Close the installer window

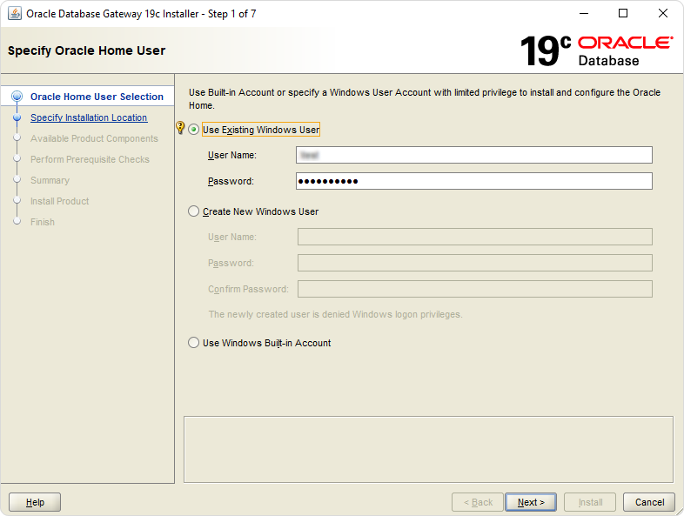click(x=662, y=14)
